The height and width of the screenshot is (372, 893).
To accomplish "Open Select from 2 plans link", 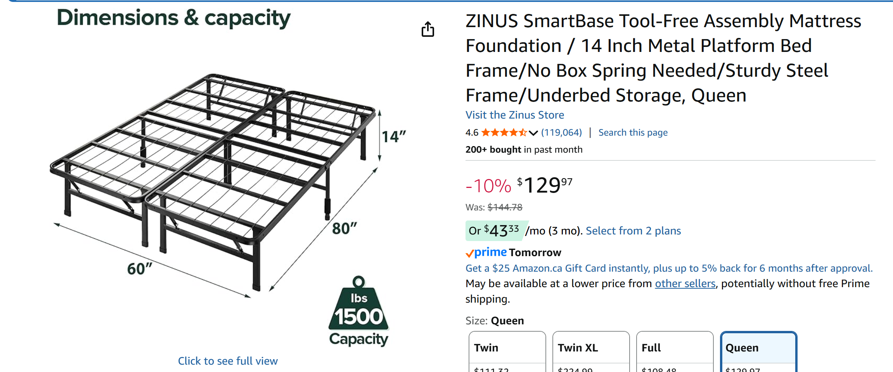I will click(x=633, y=231).
